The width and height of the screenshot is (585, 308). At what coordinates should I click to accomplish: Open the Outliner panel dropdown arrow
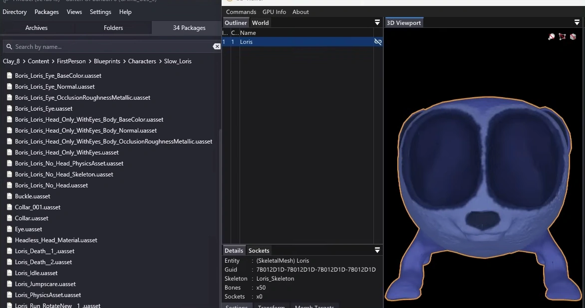pyautogui.click(x=377, y=23)
